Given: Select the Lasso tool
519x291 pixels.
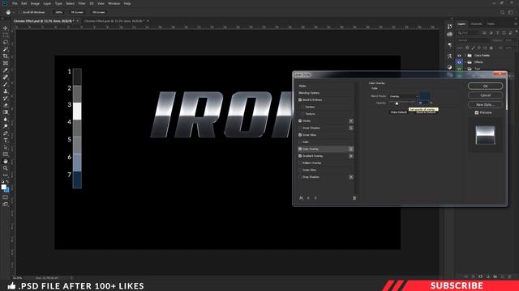Looking at the screenshot, I should click(x=6, y=42).
